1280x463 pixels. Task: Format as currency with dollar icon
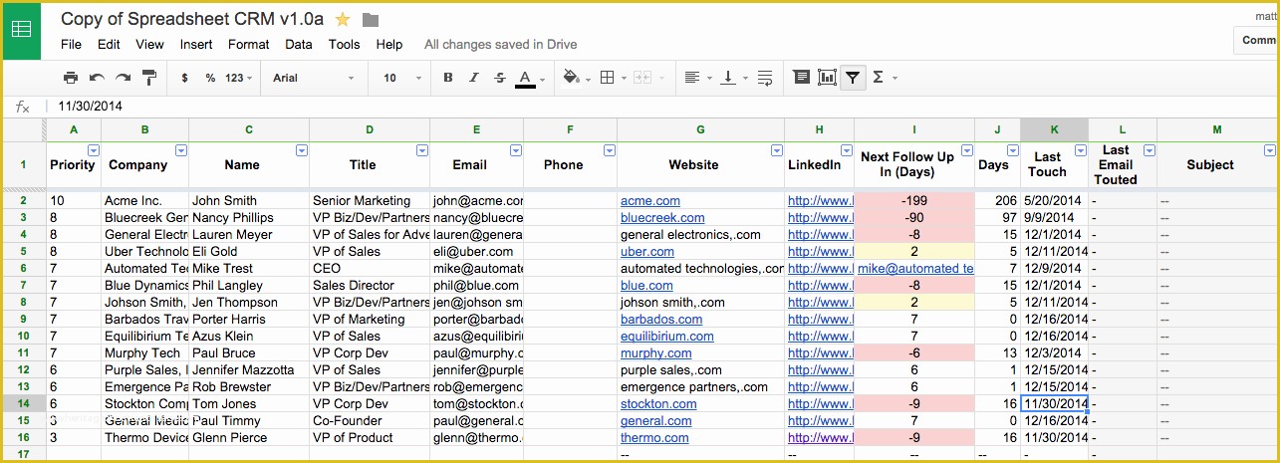pyautogui.click(x=184, y=78)
